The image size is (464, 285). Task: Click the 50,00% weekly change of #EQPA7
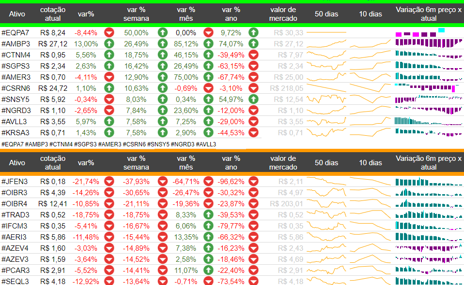(136, 33)
